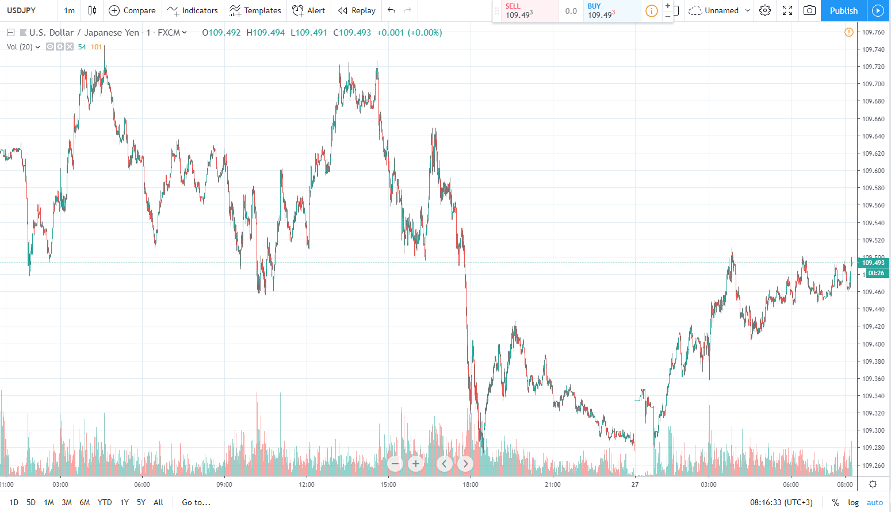Screen dimensions: 891x512
Task: Remove the Vol indicator with X icon
Action: point(70,47)
